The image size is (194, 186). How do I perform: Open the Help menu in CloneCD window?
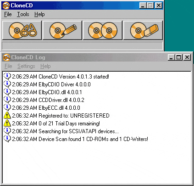point(39,14)
